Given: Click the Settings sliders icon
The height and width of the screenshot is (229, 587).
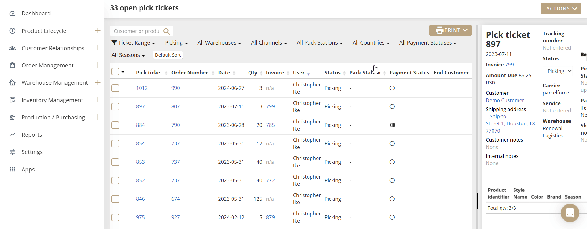Looking at the screenshot, I should pos(12,152).
